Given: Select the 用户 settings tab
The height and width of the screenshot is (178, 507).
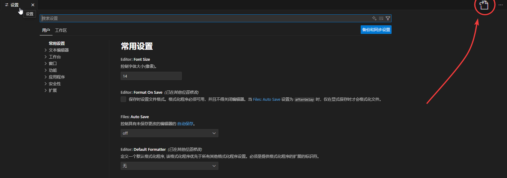Looking at the screenshot, I should pos(46,30).
